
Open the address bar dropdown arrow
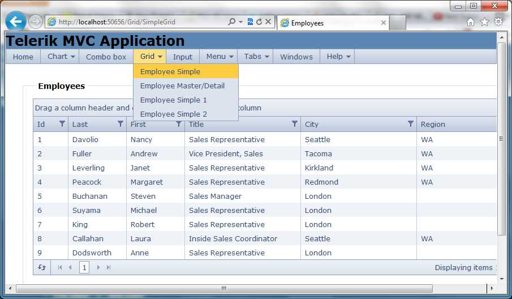[x=240, y=22]
